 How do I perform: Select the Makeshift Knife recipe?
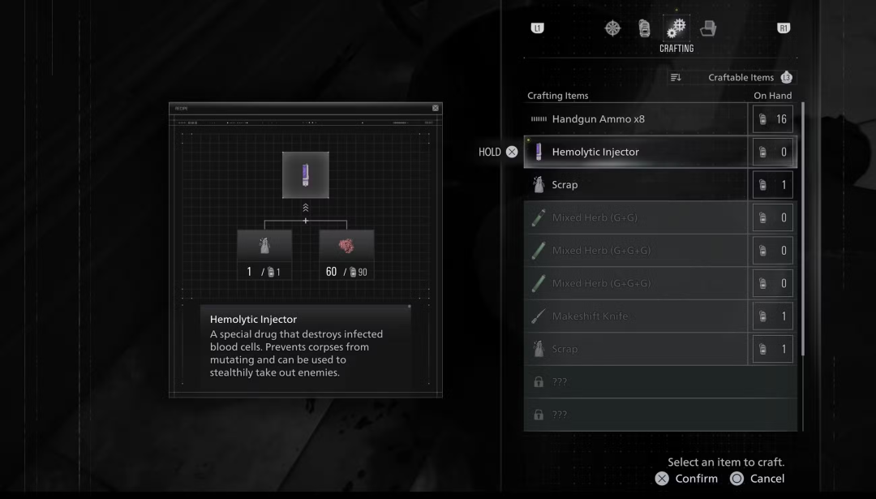point(637,316)
